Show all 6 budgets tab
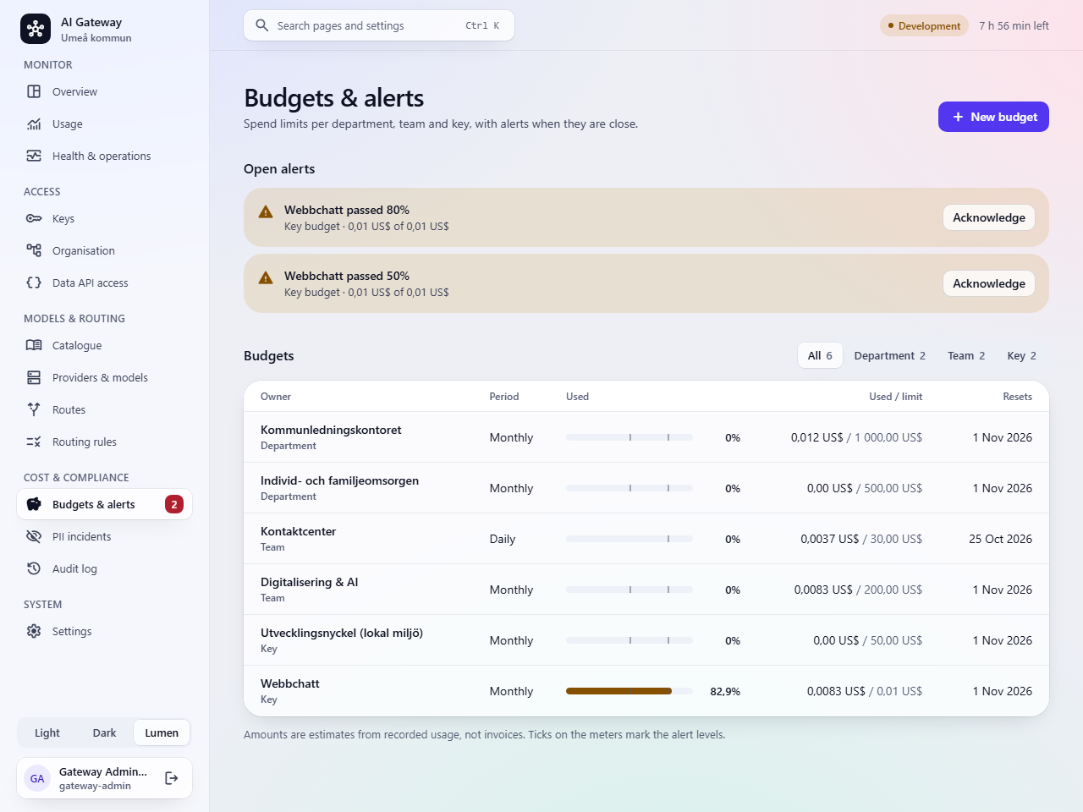 pyautogui.click(x=820, y=355)
